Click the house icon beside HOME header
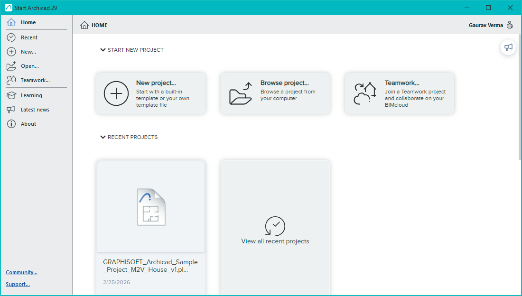 (x=84, y=25)
